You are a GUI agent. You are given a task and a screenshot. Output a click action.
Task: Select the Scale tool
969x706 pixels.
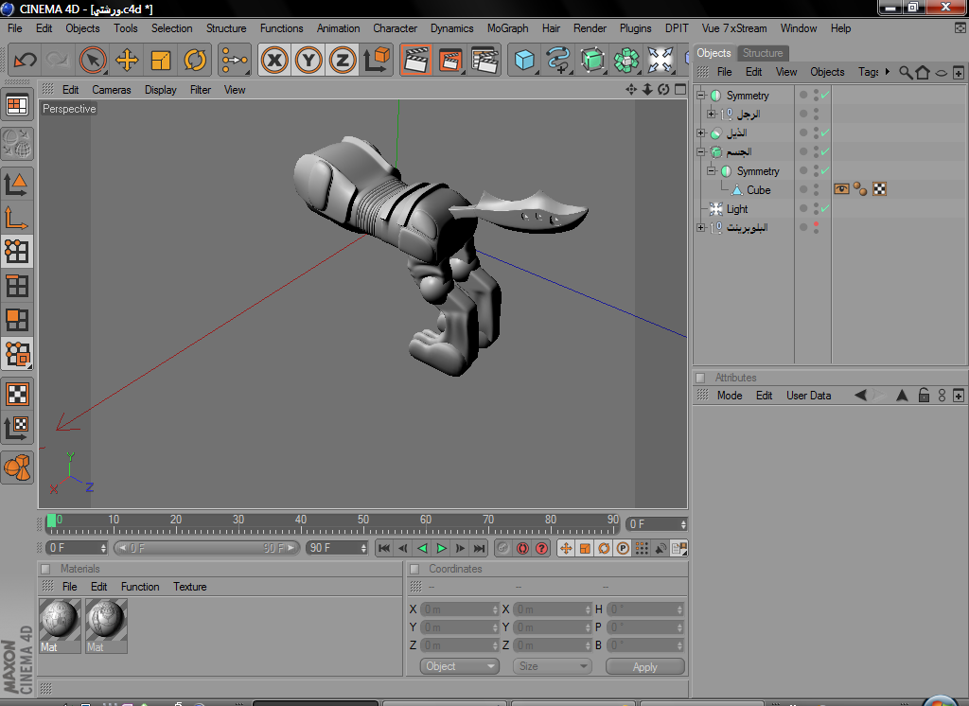pos(161,61)
